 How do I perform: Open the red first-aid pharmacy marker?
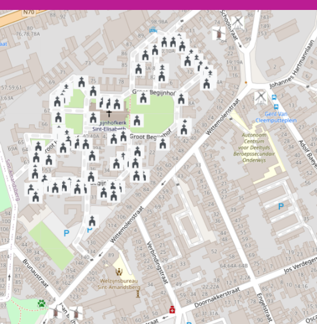[172, 310]
